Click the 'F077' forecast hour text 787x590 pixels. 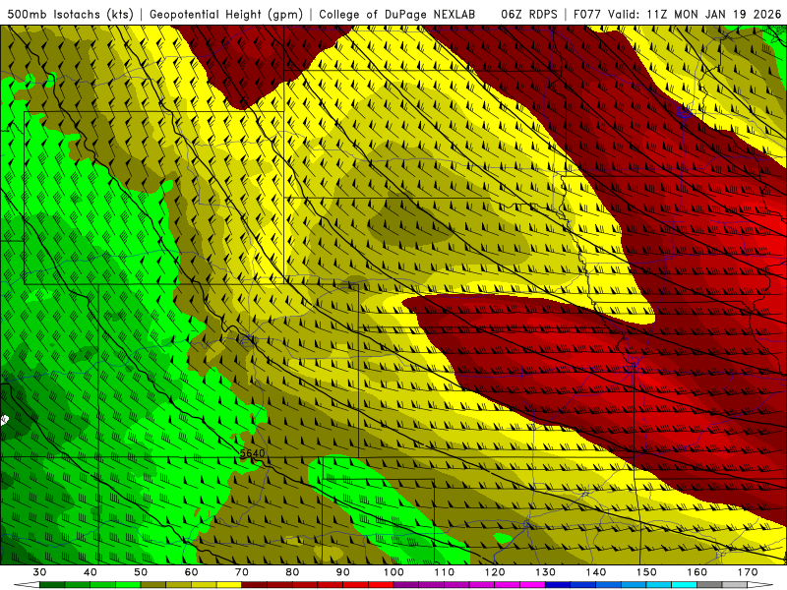click(587, 14)
